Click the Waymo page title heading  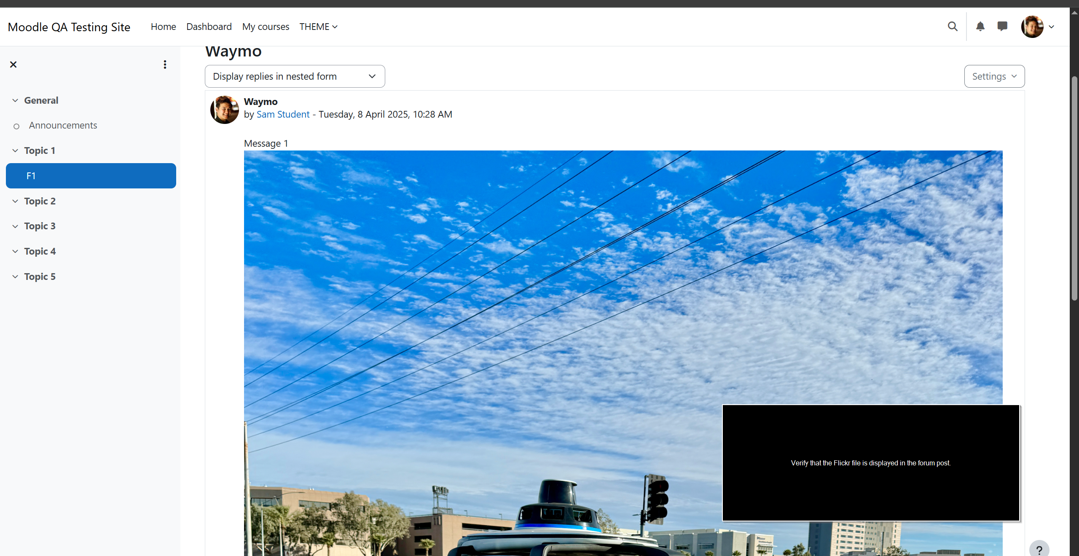coord(234,51)
